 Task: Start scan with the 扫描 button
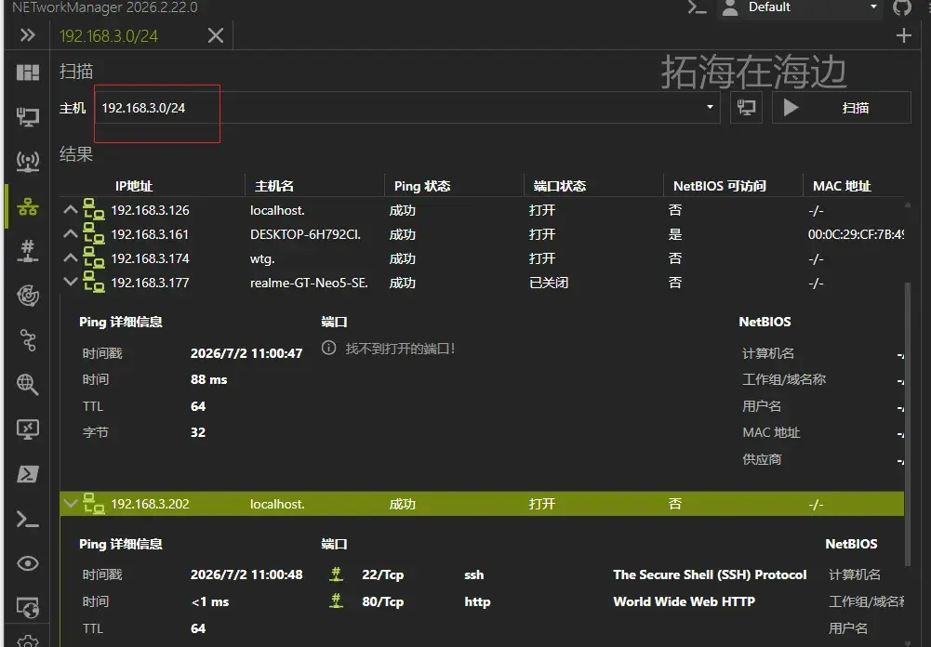(x=842, y=108)
